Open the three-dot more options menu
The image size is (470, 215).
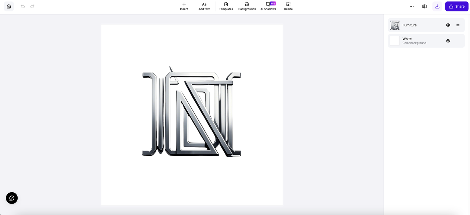point(412,6)
